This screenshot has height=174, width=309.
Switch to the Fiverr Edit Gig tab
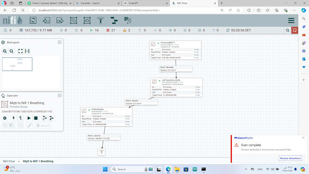coord(50,3)
